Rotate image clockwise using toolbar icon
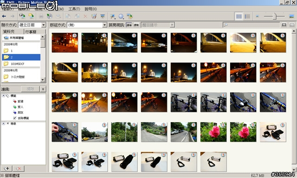Viewport: 297px width, 178px height. (77, 16)
